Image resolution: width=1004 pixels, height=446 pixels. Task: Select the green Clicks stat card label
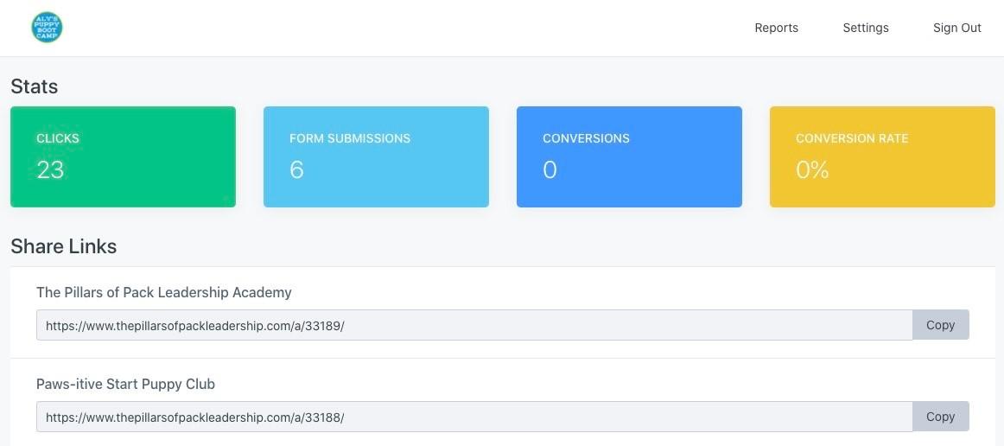(x=58, y=138)
